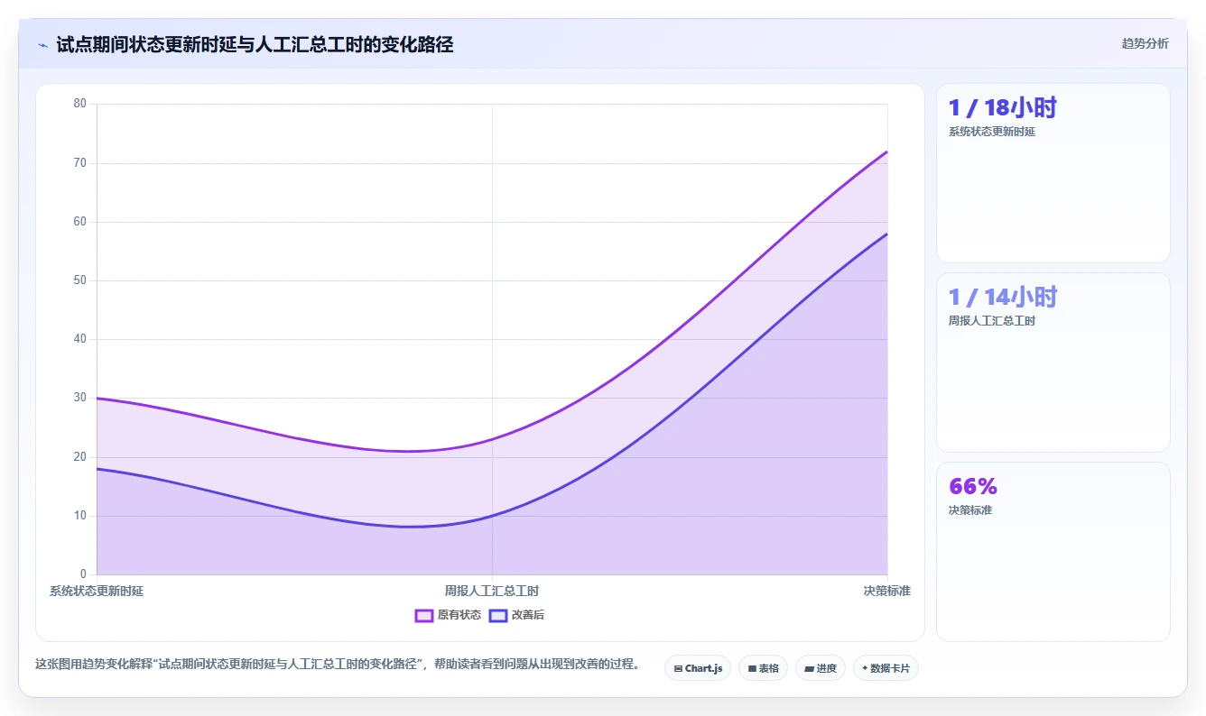
Task: Click the 原有状态 data point at 决策标准
Action: [x=887, y=151]
